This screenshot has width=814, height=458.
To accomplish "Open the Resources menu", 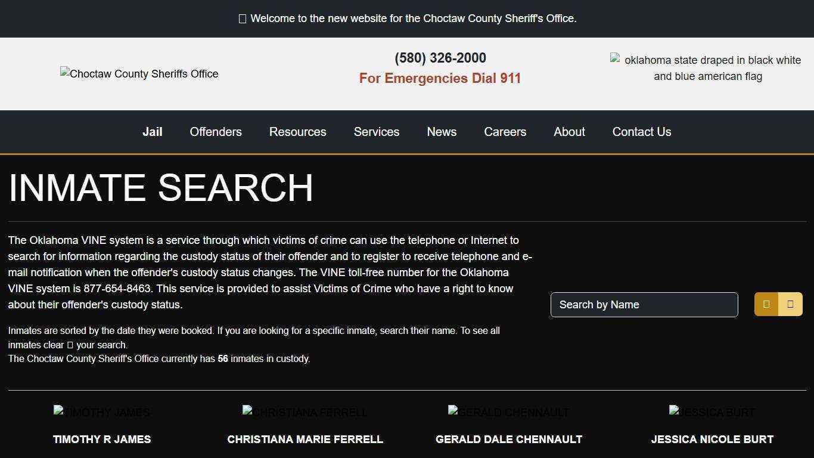I will (x=297, y=132).
